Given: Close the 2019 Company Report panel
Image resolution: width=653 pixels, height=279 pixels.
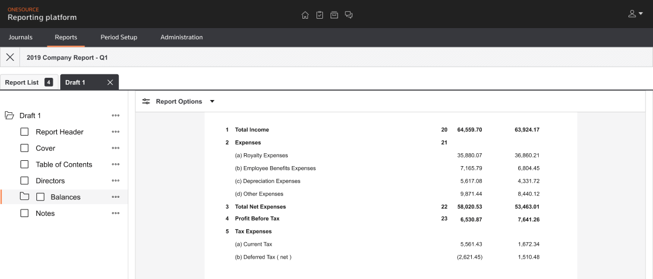Looking at the screenshot, I should point(10,57).
